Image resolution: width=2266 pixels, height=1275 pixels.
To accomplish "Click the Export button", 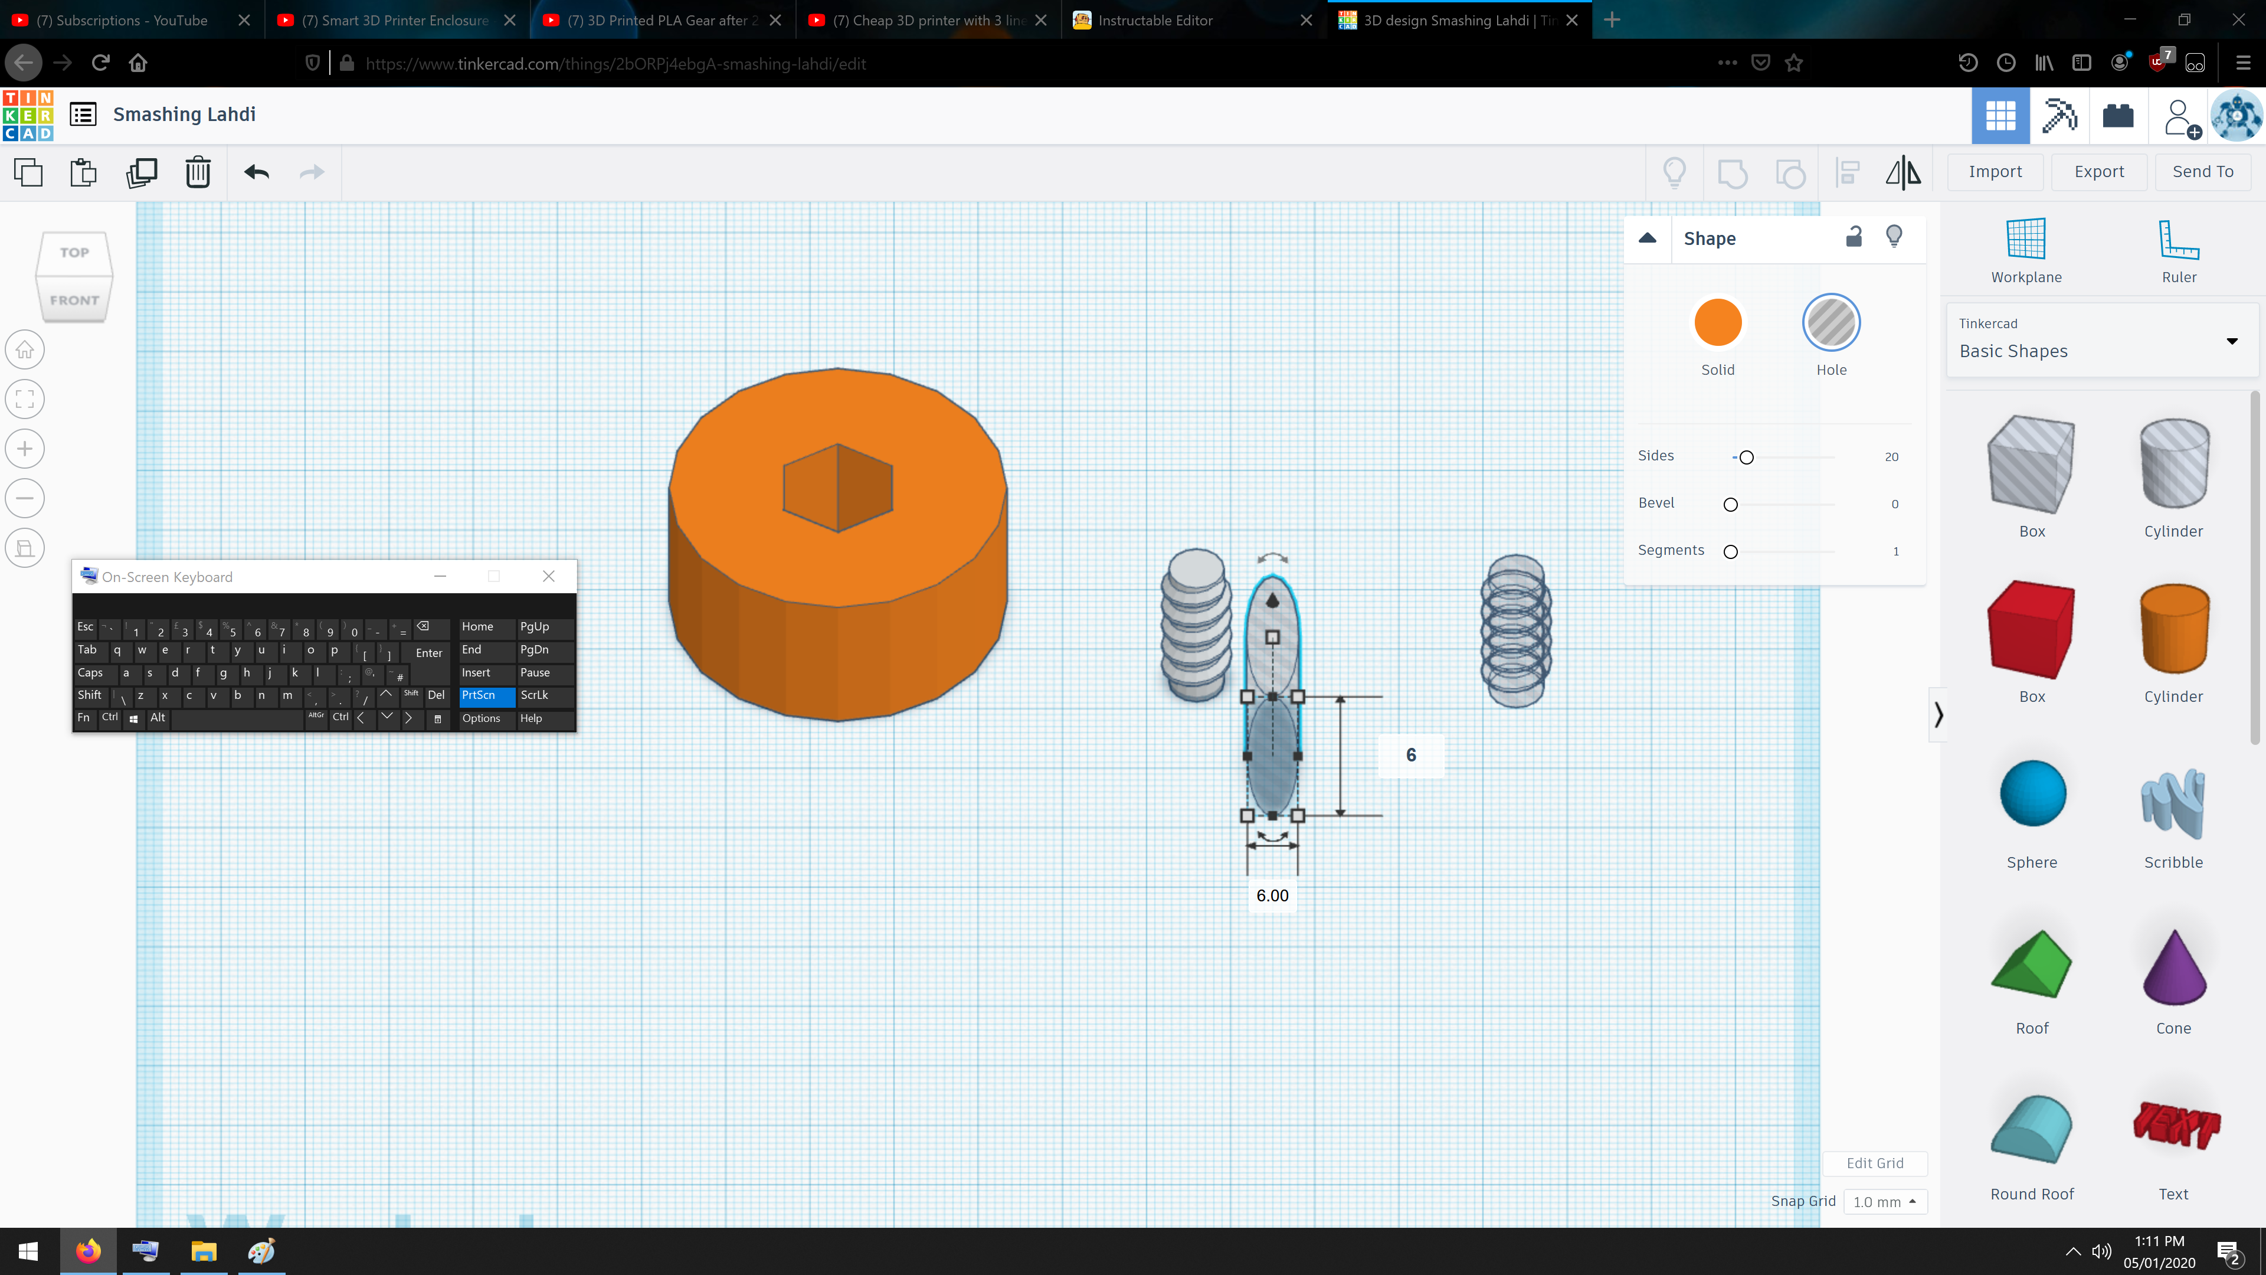I will click(2100, 171).
